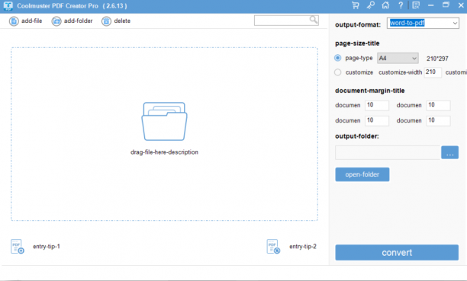Click the PDF icon beside entry-tip-2
467x281 pixels.
tap(273, 247)
